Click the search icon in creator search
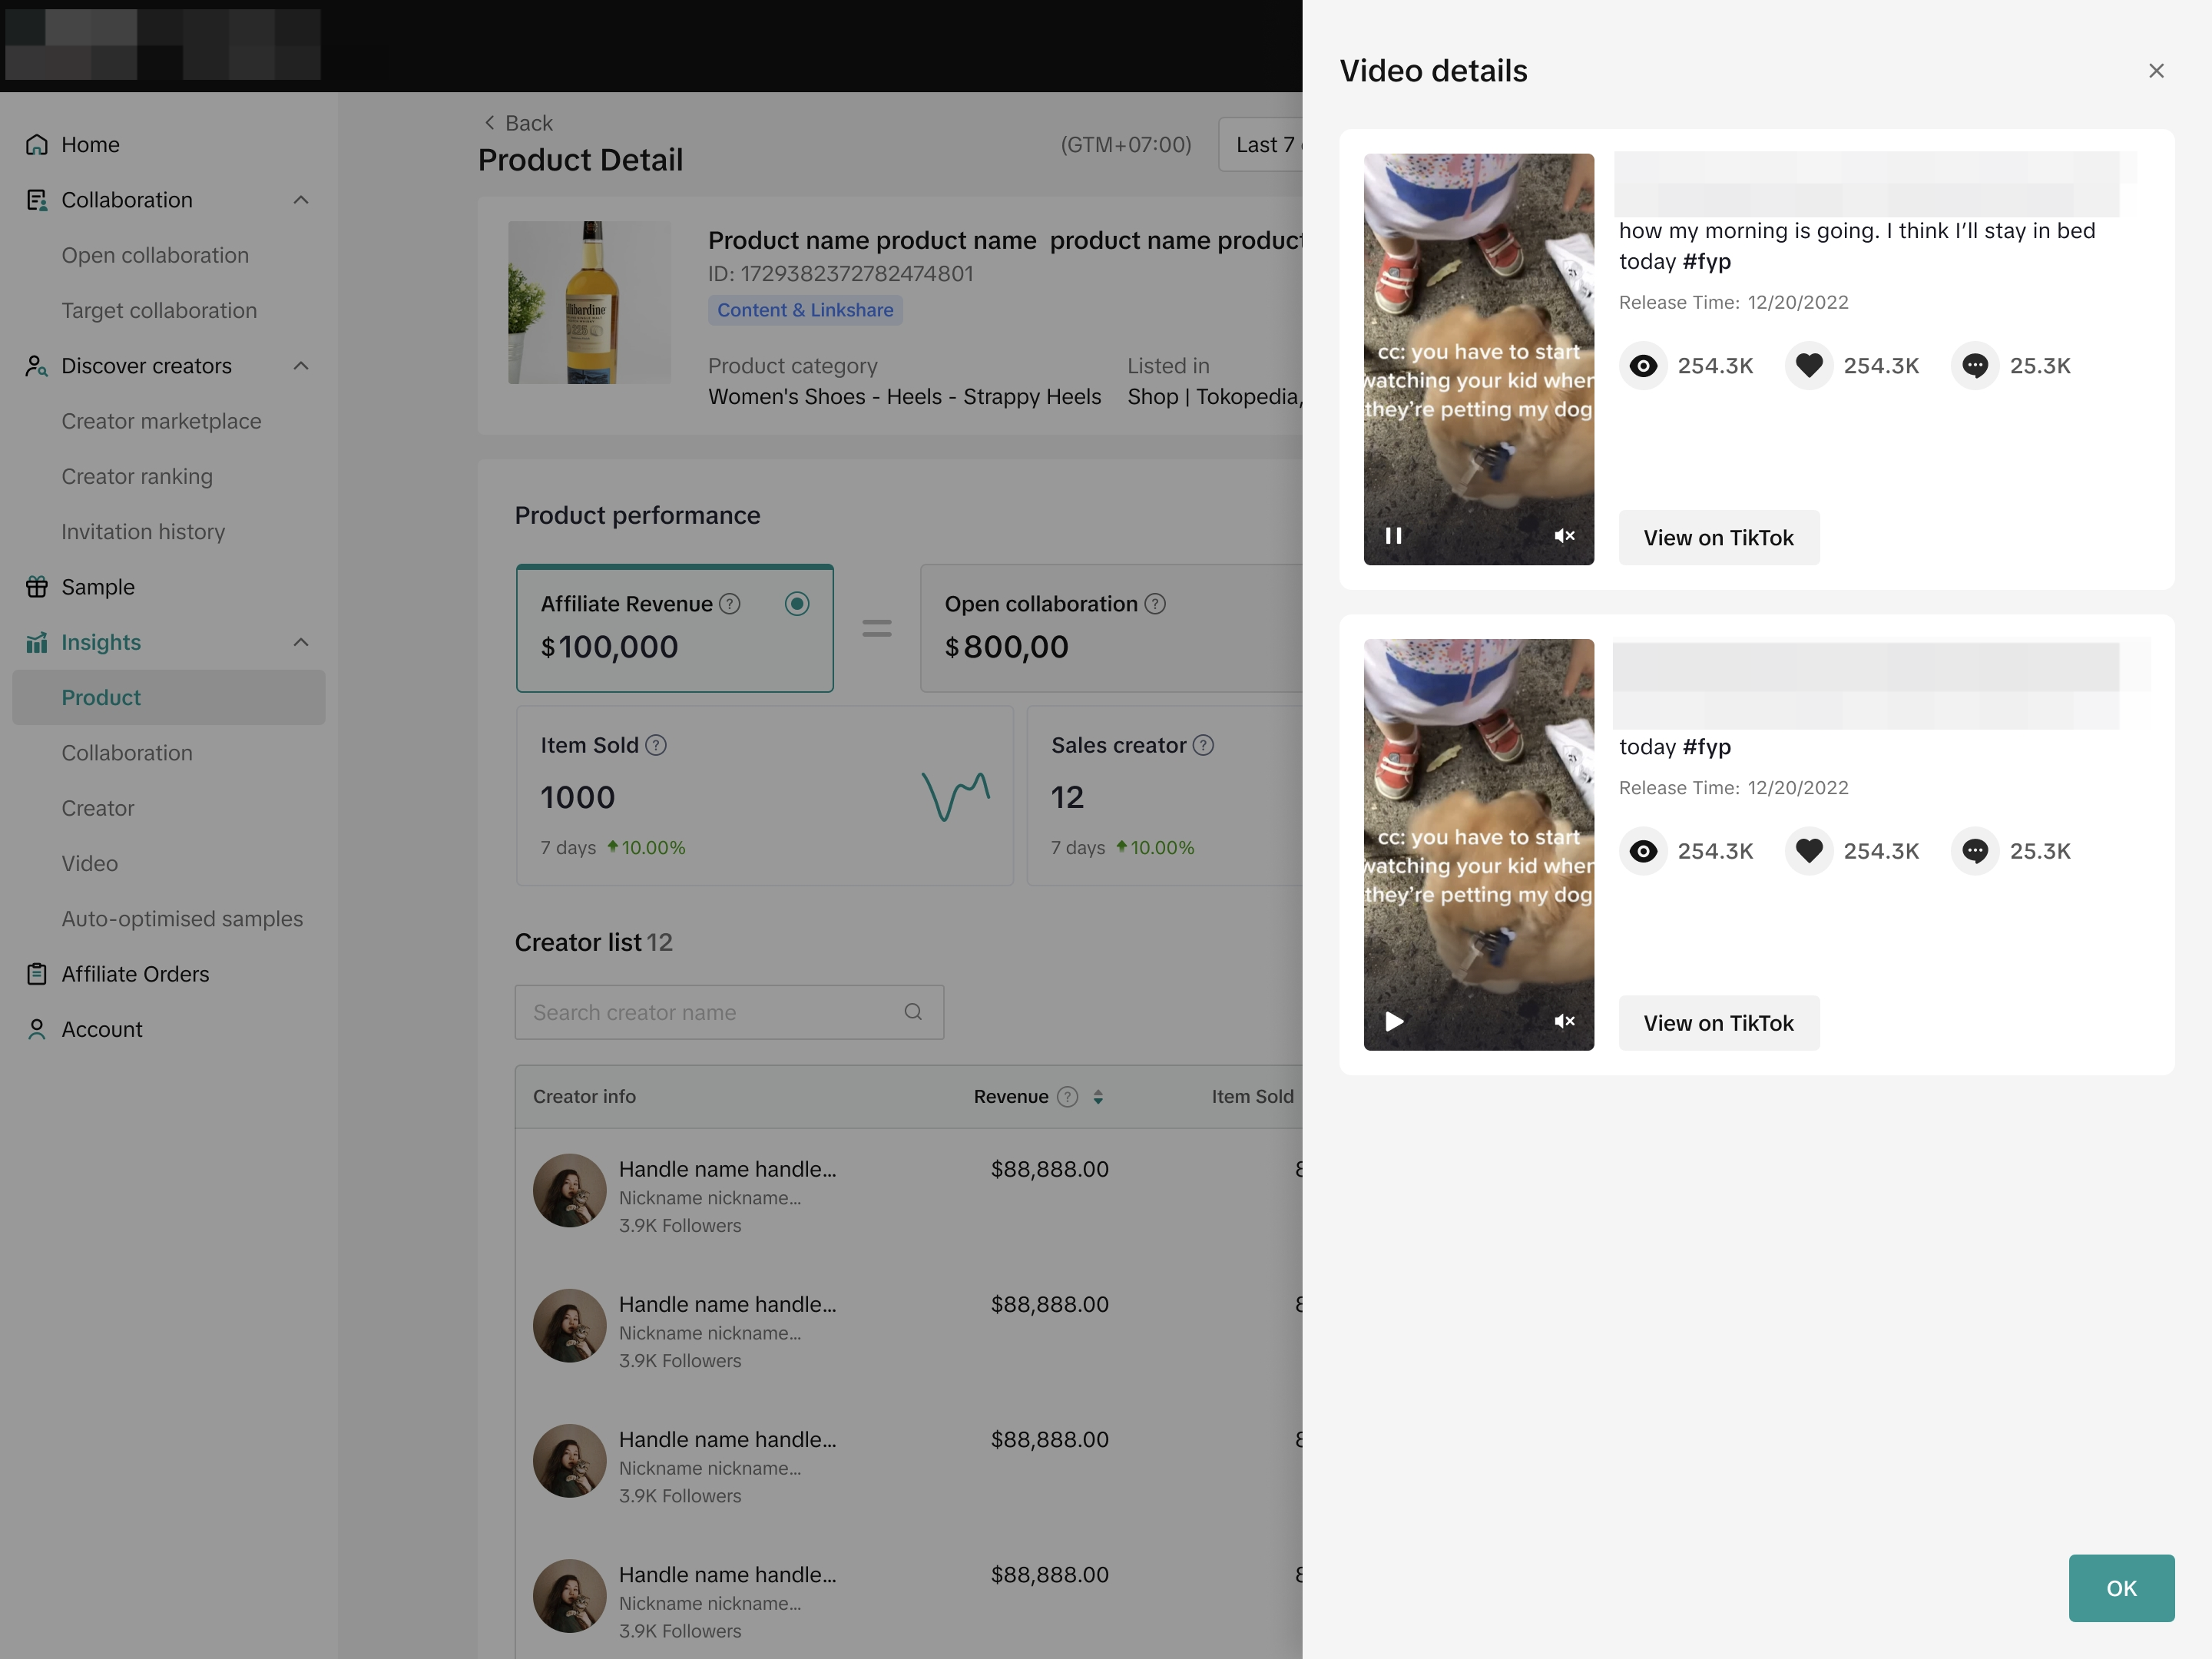Image resolution: width=2212 pixels, height=1659 pixels. pos(913,1012)
